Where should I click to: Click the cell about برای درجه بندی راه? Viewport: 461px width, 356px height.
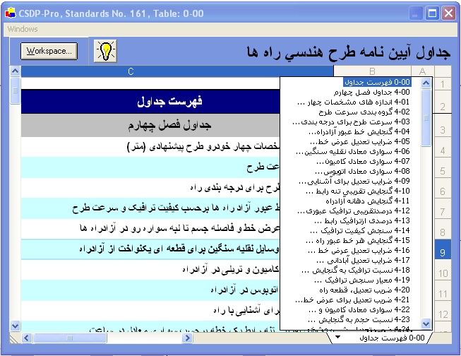(150, 187)
